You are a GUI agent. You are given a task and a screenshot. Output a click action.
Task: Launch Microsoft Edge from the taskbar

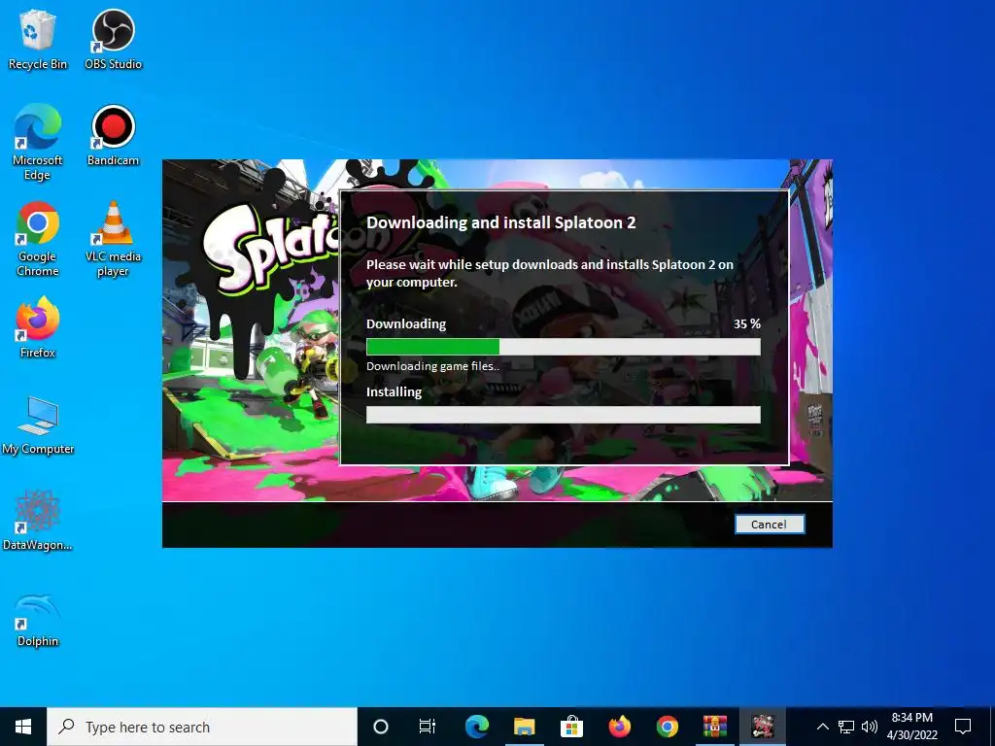(476, 727)
